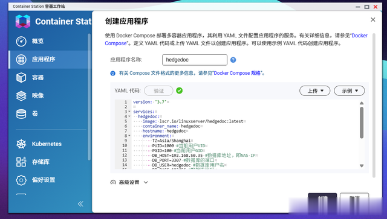
Task: Click the 卷 menu label
Action: (35, 114)
